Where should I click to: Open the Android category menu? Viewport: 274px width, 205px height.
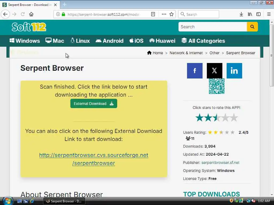pyautogui.click(x=109, y=41)
